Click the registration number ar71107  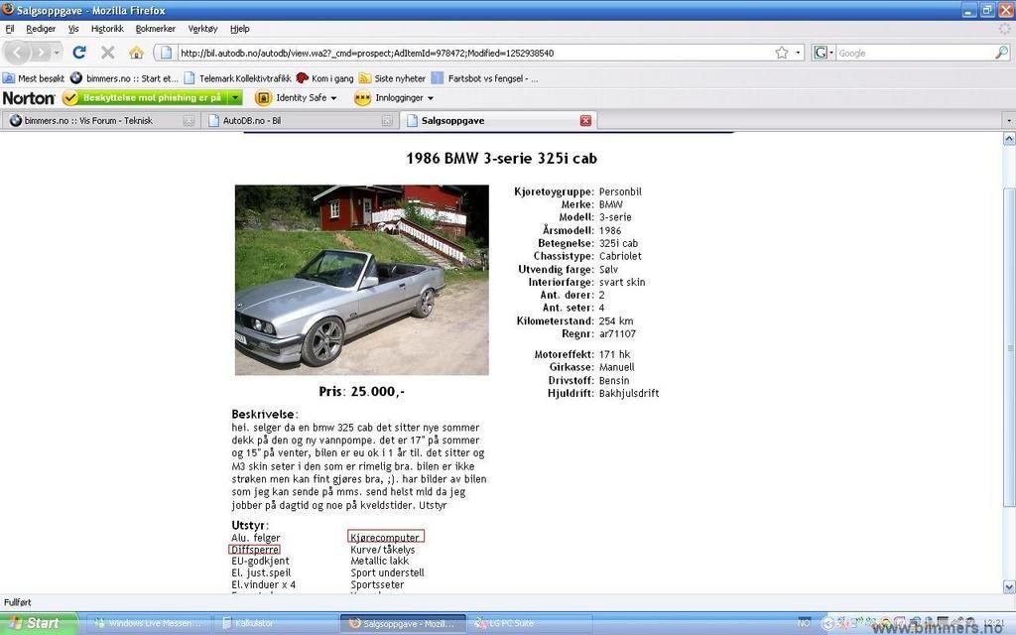[617, 333]
